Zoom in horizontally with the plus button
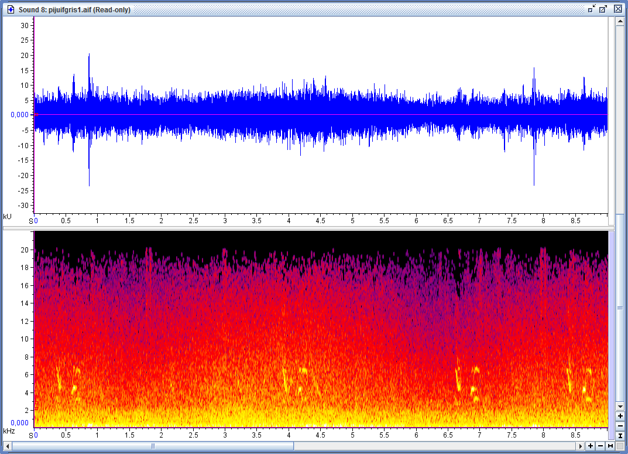This screenshot has height=454, width=628. point(591,446)
